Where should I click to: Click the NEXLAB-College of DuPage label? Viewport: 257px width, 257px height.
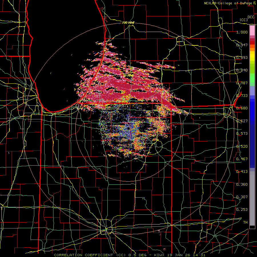coord(230,3)
